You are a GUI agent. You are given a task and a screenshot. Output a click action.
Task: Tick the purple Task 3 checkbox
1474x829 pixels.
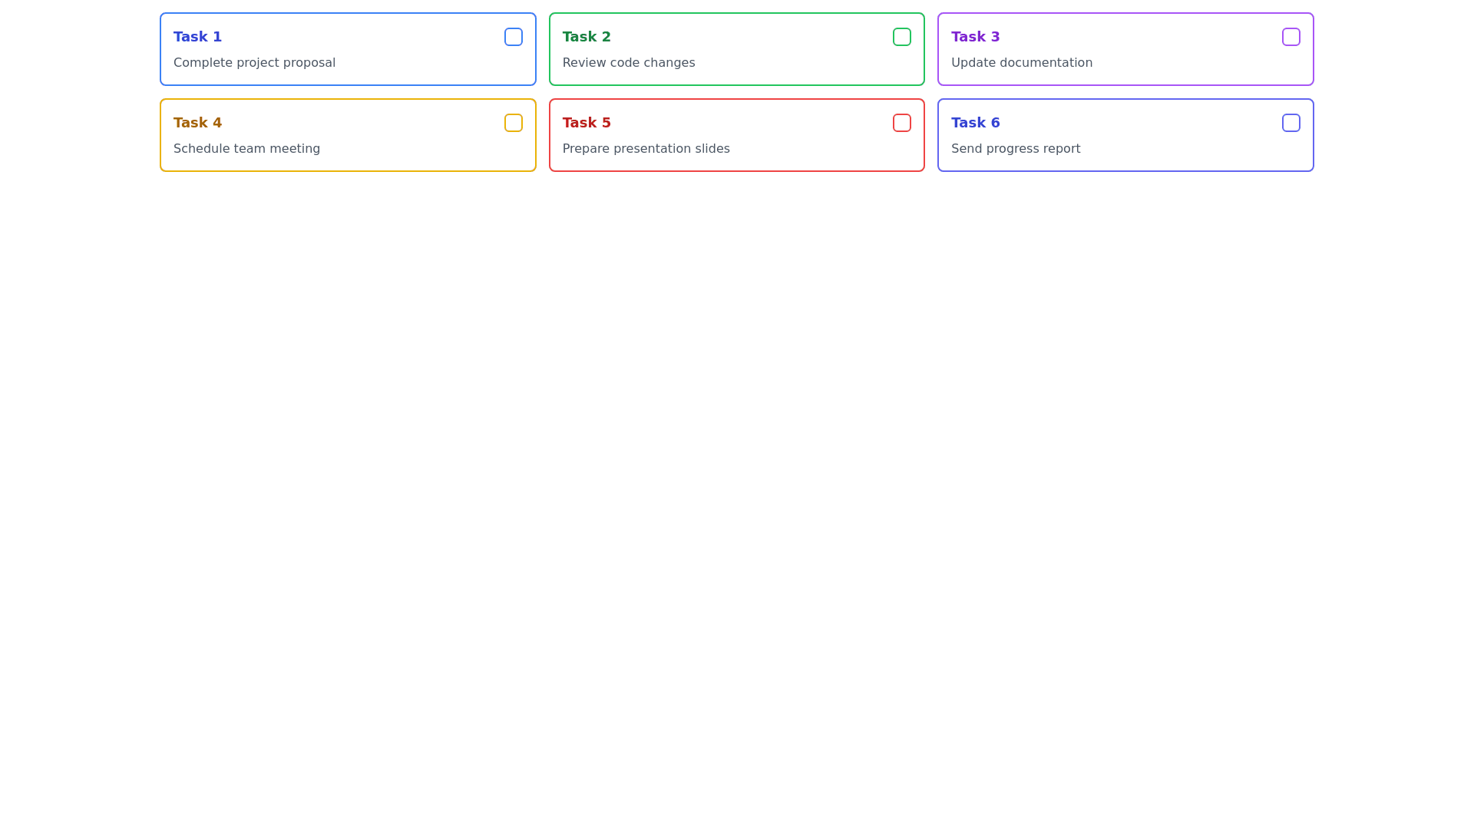pos(1291,37)
